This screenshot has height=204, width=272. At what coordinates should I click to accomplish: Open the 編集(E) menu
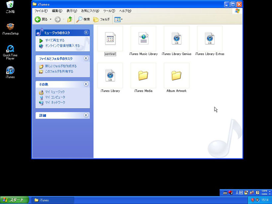57,11
